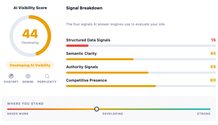Click the Structured Data Signals red progress bar
The width and height of the screenshot is (218, 125).
tap(77, 46)
